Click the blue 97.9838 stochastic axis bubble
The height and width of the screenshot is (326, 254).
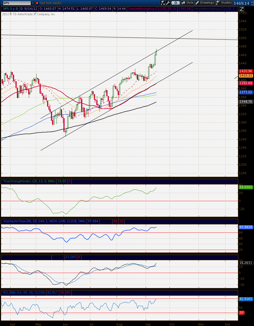pos(246,227)
